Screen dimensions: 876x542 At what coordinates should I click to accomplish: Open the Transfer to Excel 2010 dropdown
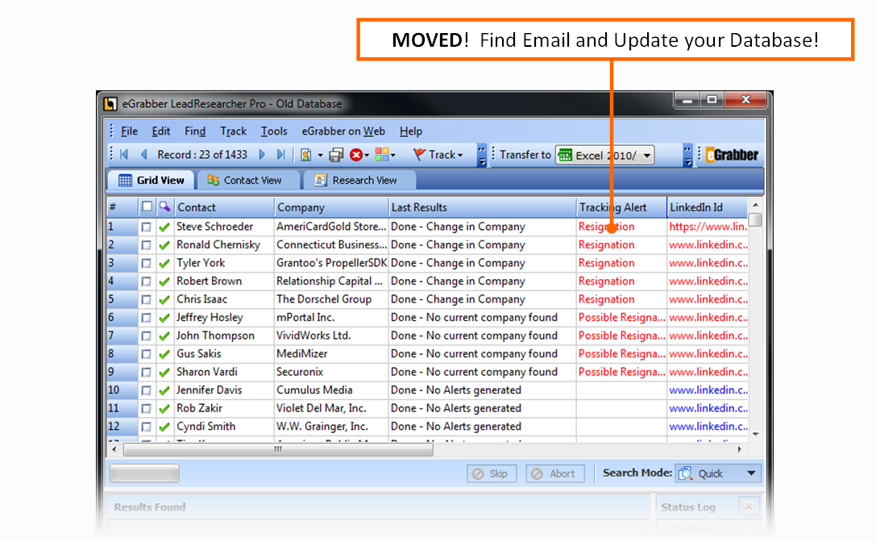[647, 156]
